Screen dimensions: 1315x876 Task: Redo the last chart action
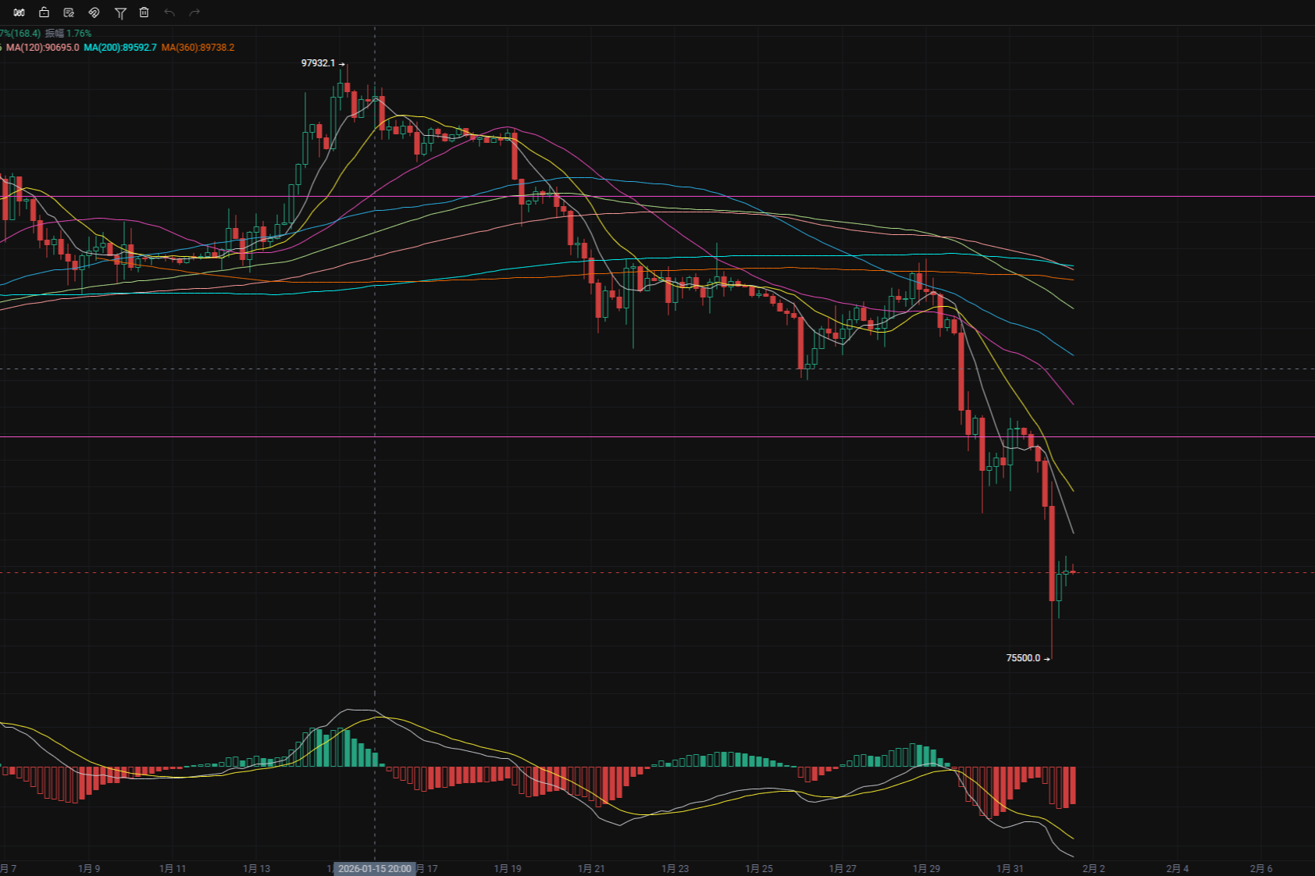click(194, 12)
